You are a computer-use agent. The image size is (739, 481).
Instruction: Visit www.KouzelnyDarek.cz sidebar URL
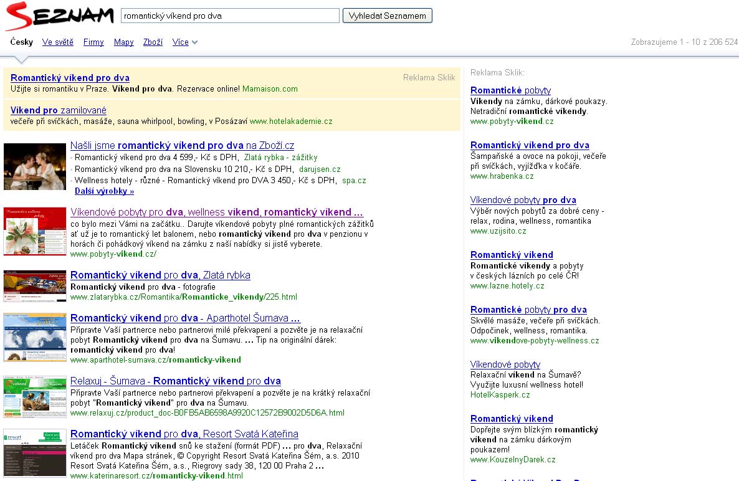[x=513, y=459]
